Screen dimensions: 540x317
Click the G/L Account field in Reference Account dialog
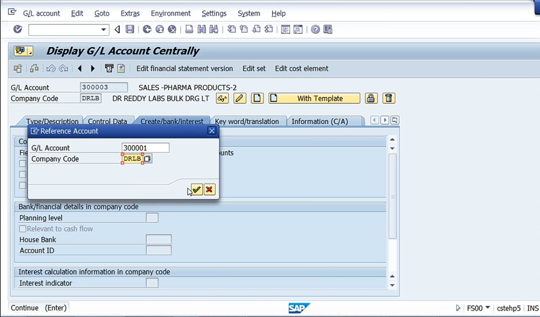click(x=145, y=148)
